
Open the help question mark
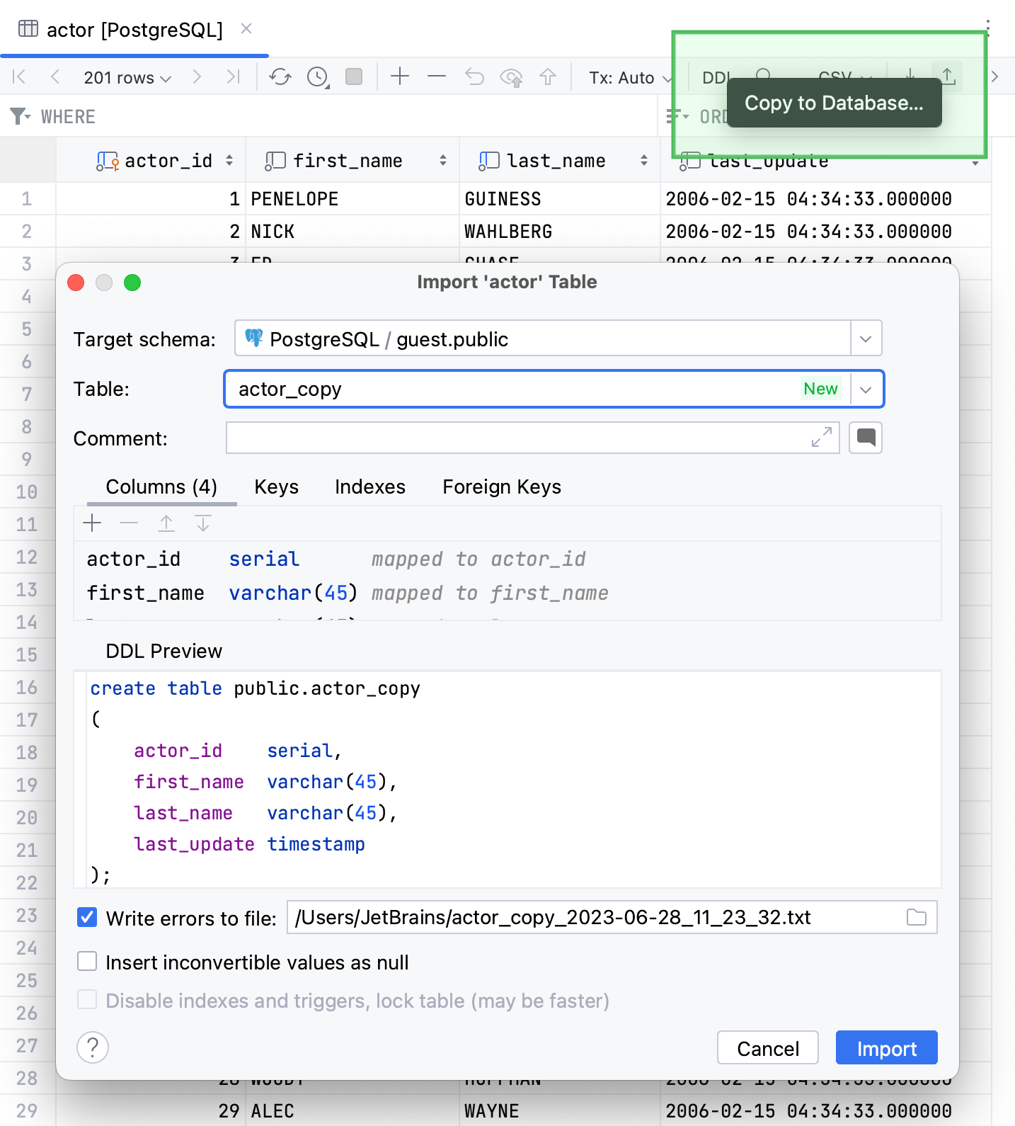coord(93,1047)
